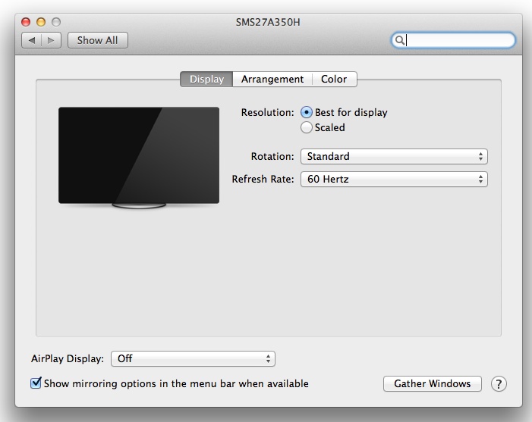Click the magnifying glass search icon
Screen dimensions: 532x422
click(x=399, y=41)
